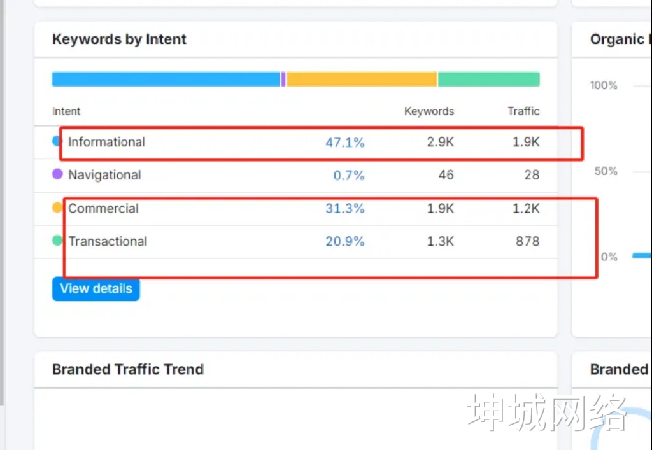Click the Informational keywords count 2.9K
Viewport: 652px width, 450px height.
click(x=440, y=143)
